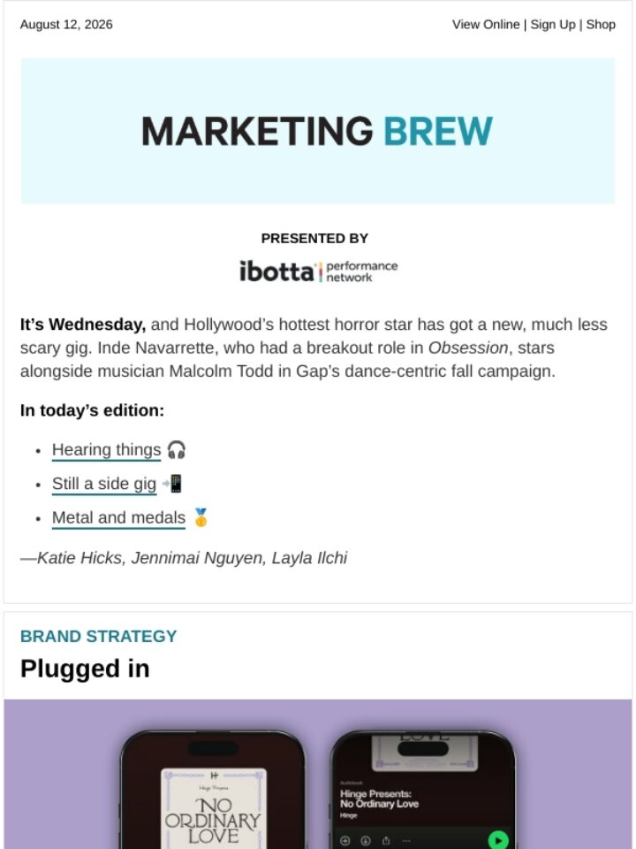636x849 pixels.
Task: Open the View Online link
Action: pos(486,25)
